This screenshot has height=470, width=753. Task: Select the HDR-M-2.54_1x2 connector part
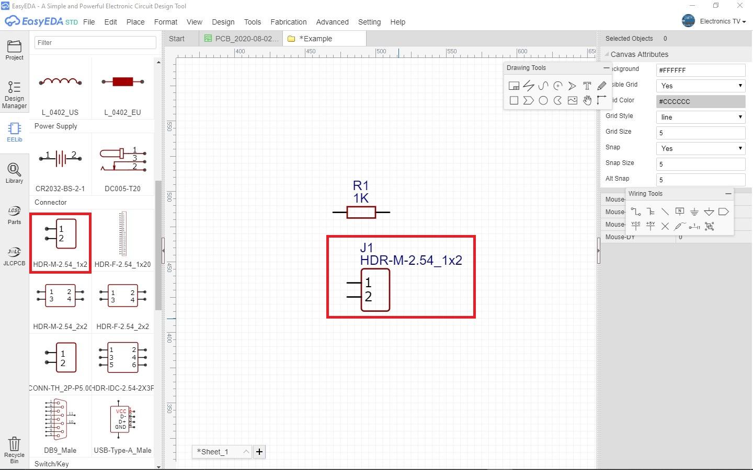[60, 243]
